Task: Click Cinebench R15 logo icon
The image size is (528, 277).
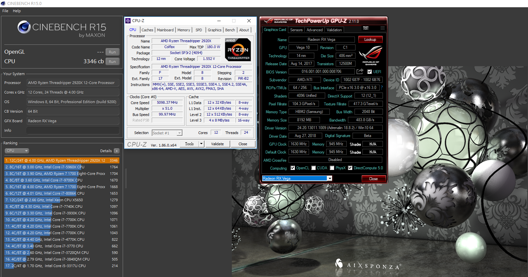Action: click(x=24, y=27)
